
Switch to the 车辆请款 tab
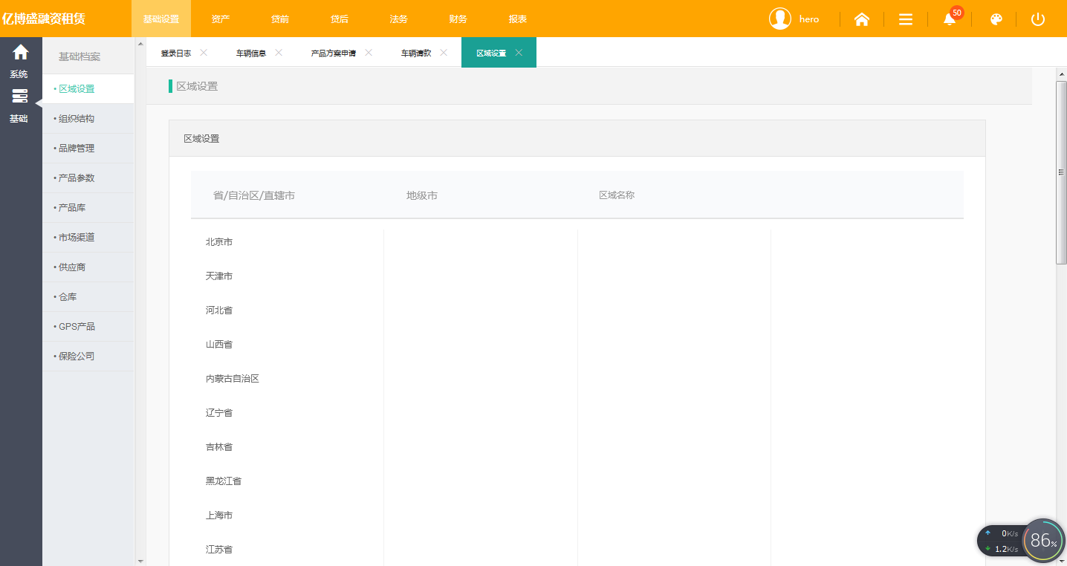pyautogui.click(x=416, y=53)
